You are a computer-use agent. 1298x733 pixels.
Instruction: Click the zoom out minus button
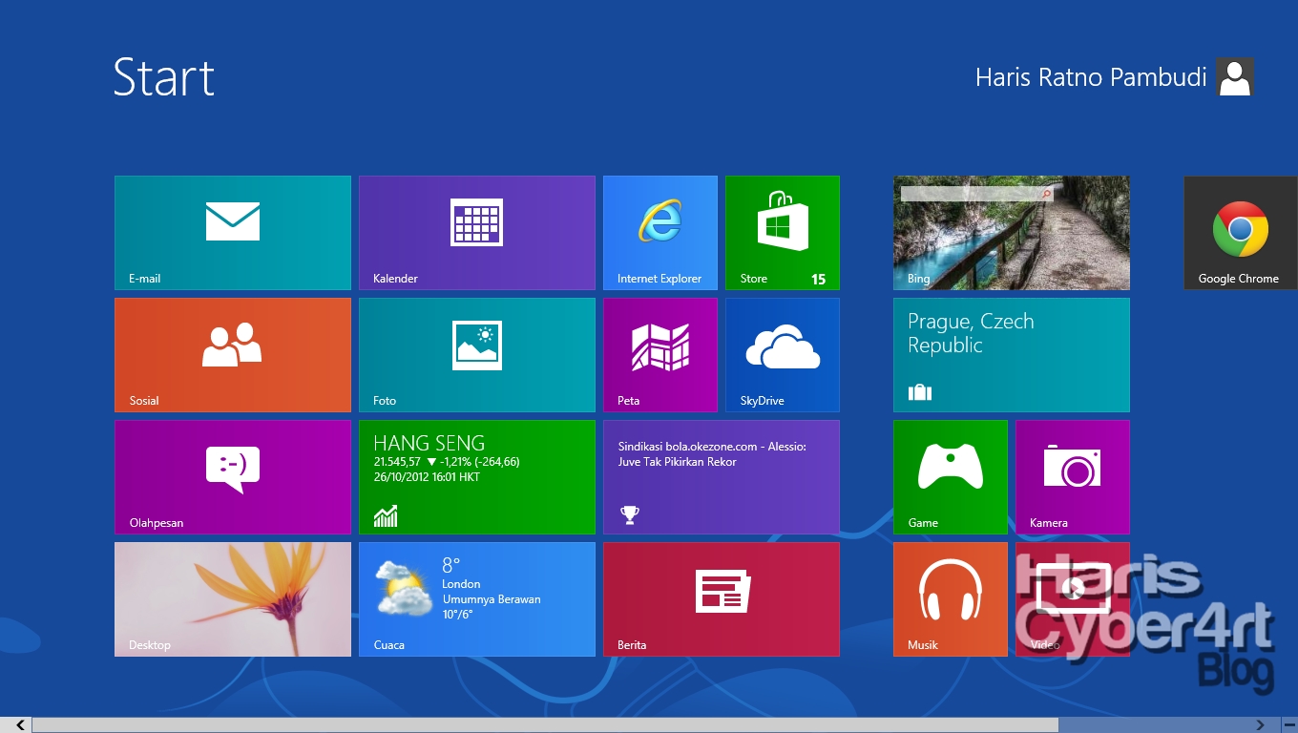(x=1289, y=725)
